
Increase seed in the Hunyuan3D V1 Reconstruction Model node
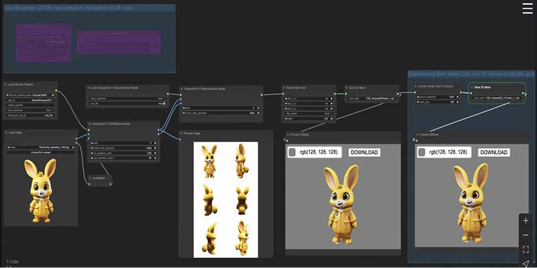[258, 108]
